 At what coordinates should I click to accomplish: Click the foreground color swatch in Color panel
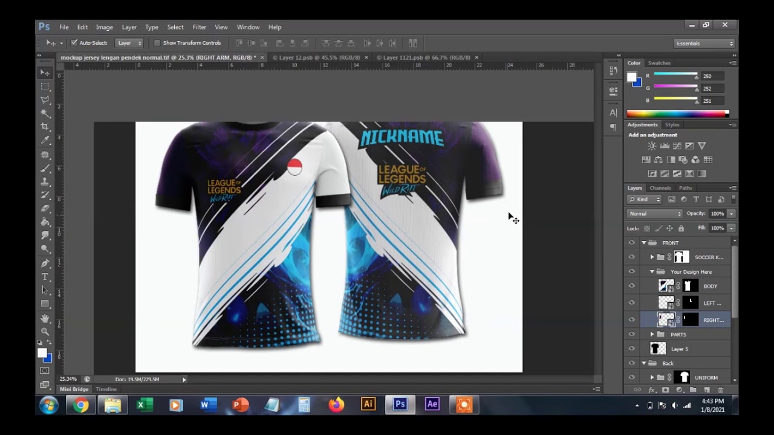click(632, 77)
